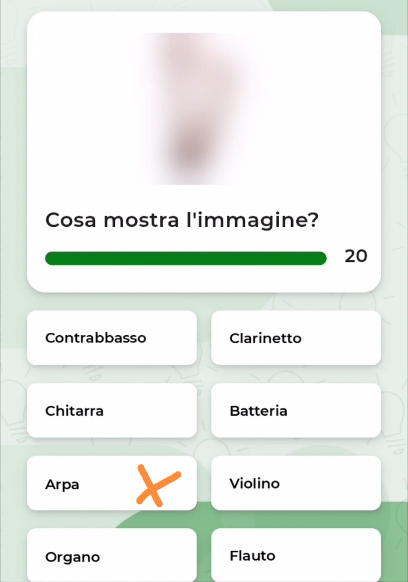Click the blurred quiz image
Image resolution: width=408 pixels, height=582 pixels.
[x=204, y=109]
